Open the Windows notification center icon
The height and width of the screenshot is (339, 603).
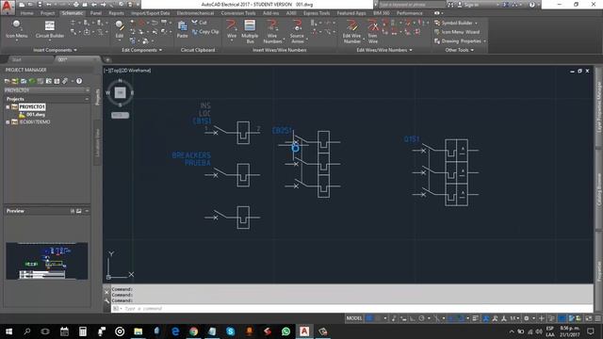pos(591,331)
